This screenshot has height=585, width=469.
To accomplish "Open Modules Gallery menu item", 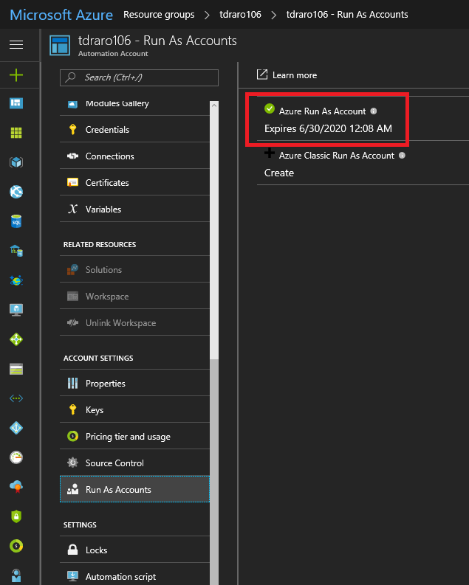I will [134, 105].
